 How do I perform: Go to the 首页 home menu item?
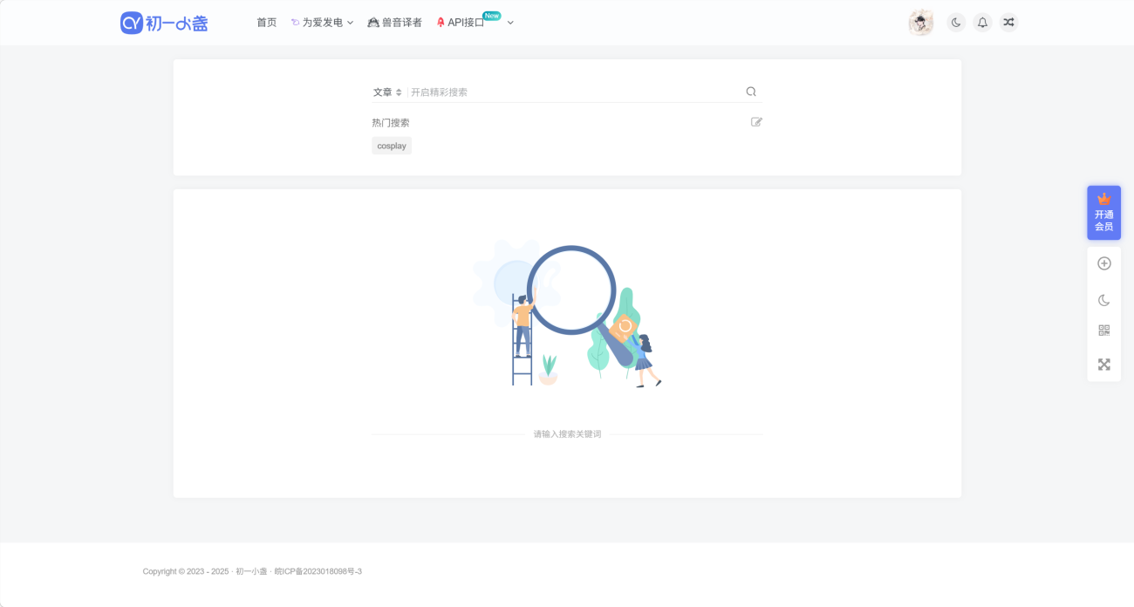tap(266, 23)
